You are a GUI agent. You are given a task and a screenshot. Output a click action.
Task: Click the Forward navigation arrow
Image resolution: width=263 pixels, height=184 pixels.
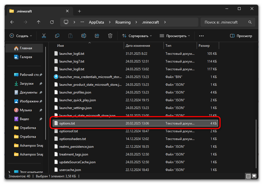[x=25, y=22]
